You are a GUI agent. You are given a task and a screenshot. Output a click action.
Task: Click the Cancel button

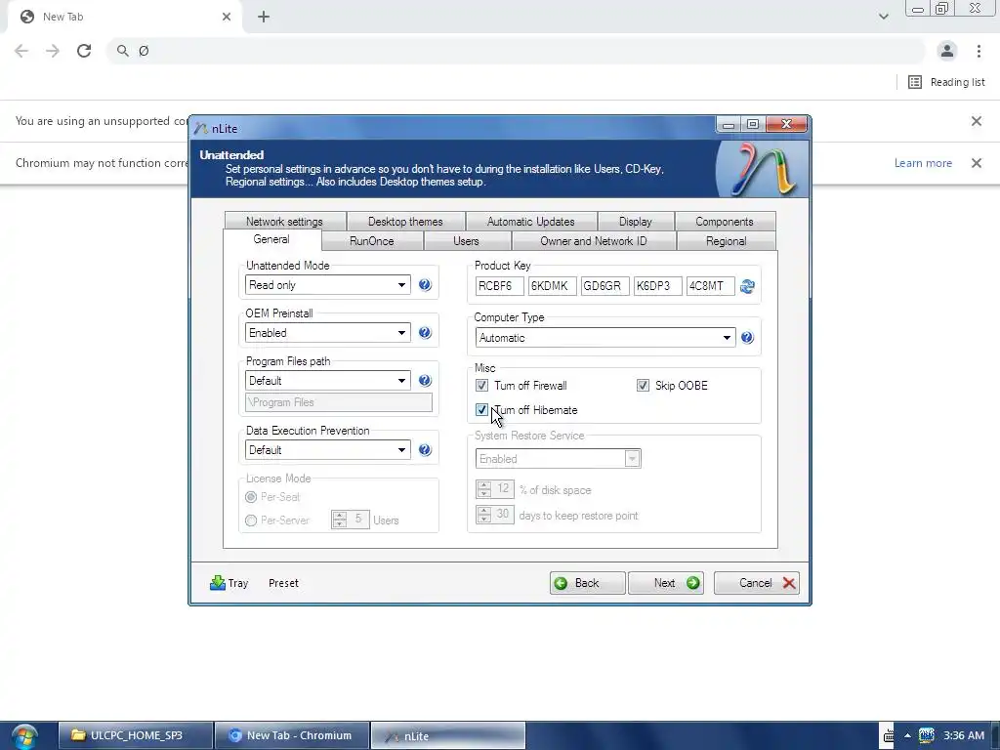click(x=757, y=583)
